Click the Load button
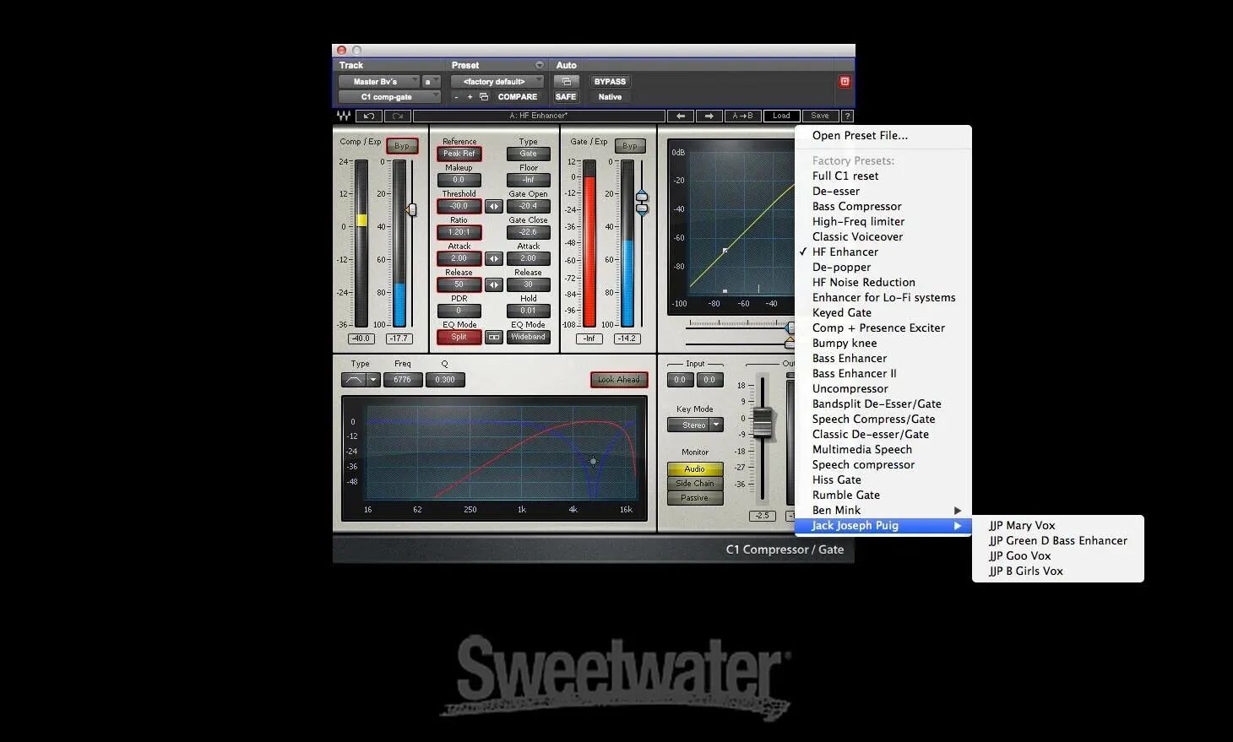 click(x=781, y=116)
